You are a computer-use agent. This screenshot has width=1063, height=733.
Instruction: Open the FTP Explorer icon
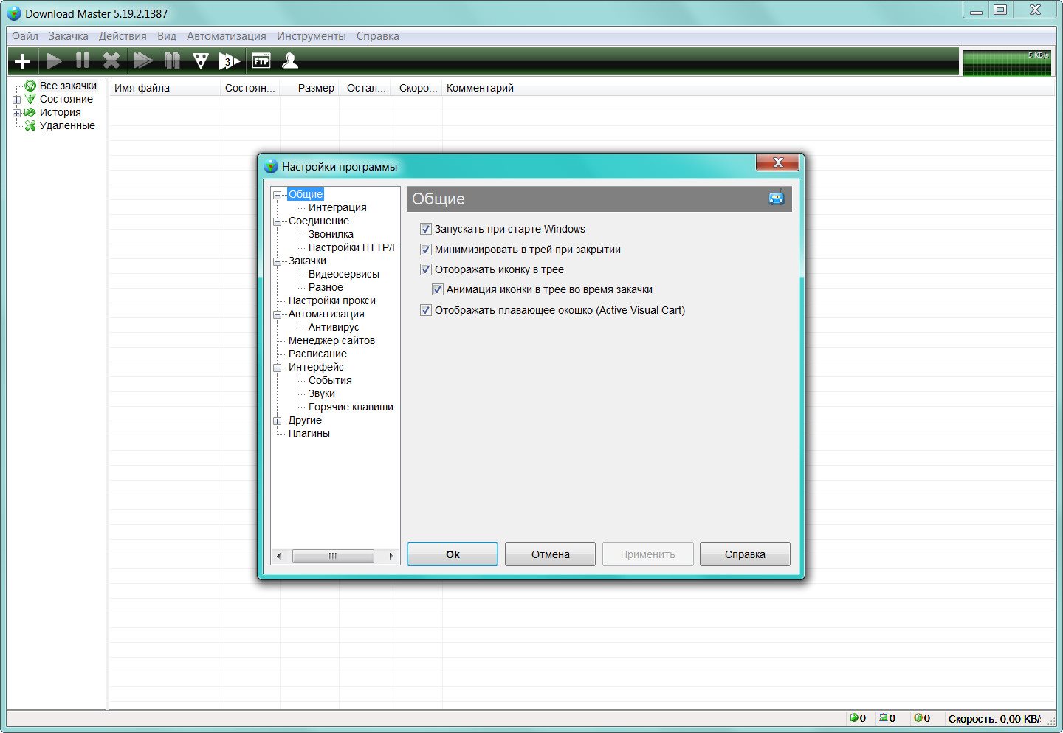[261, 61]
